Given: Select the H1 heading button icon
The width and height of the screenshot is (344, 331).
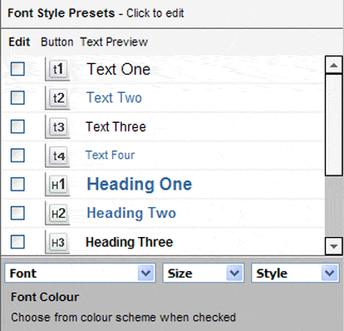Looking at the screenshot, I should [58, 184].
